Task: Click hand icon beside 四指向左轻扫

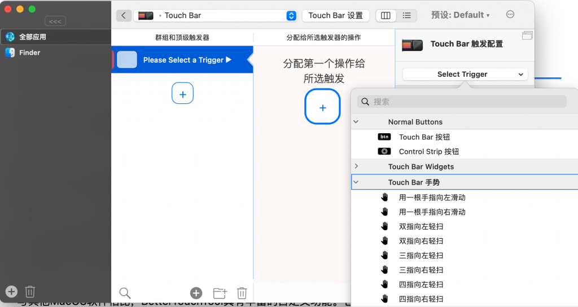Action: pyautogui.click(x=384, y=284)
